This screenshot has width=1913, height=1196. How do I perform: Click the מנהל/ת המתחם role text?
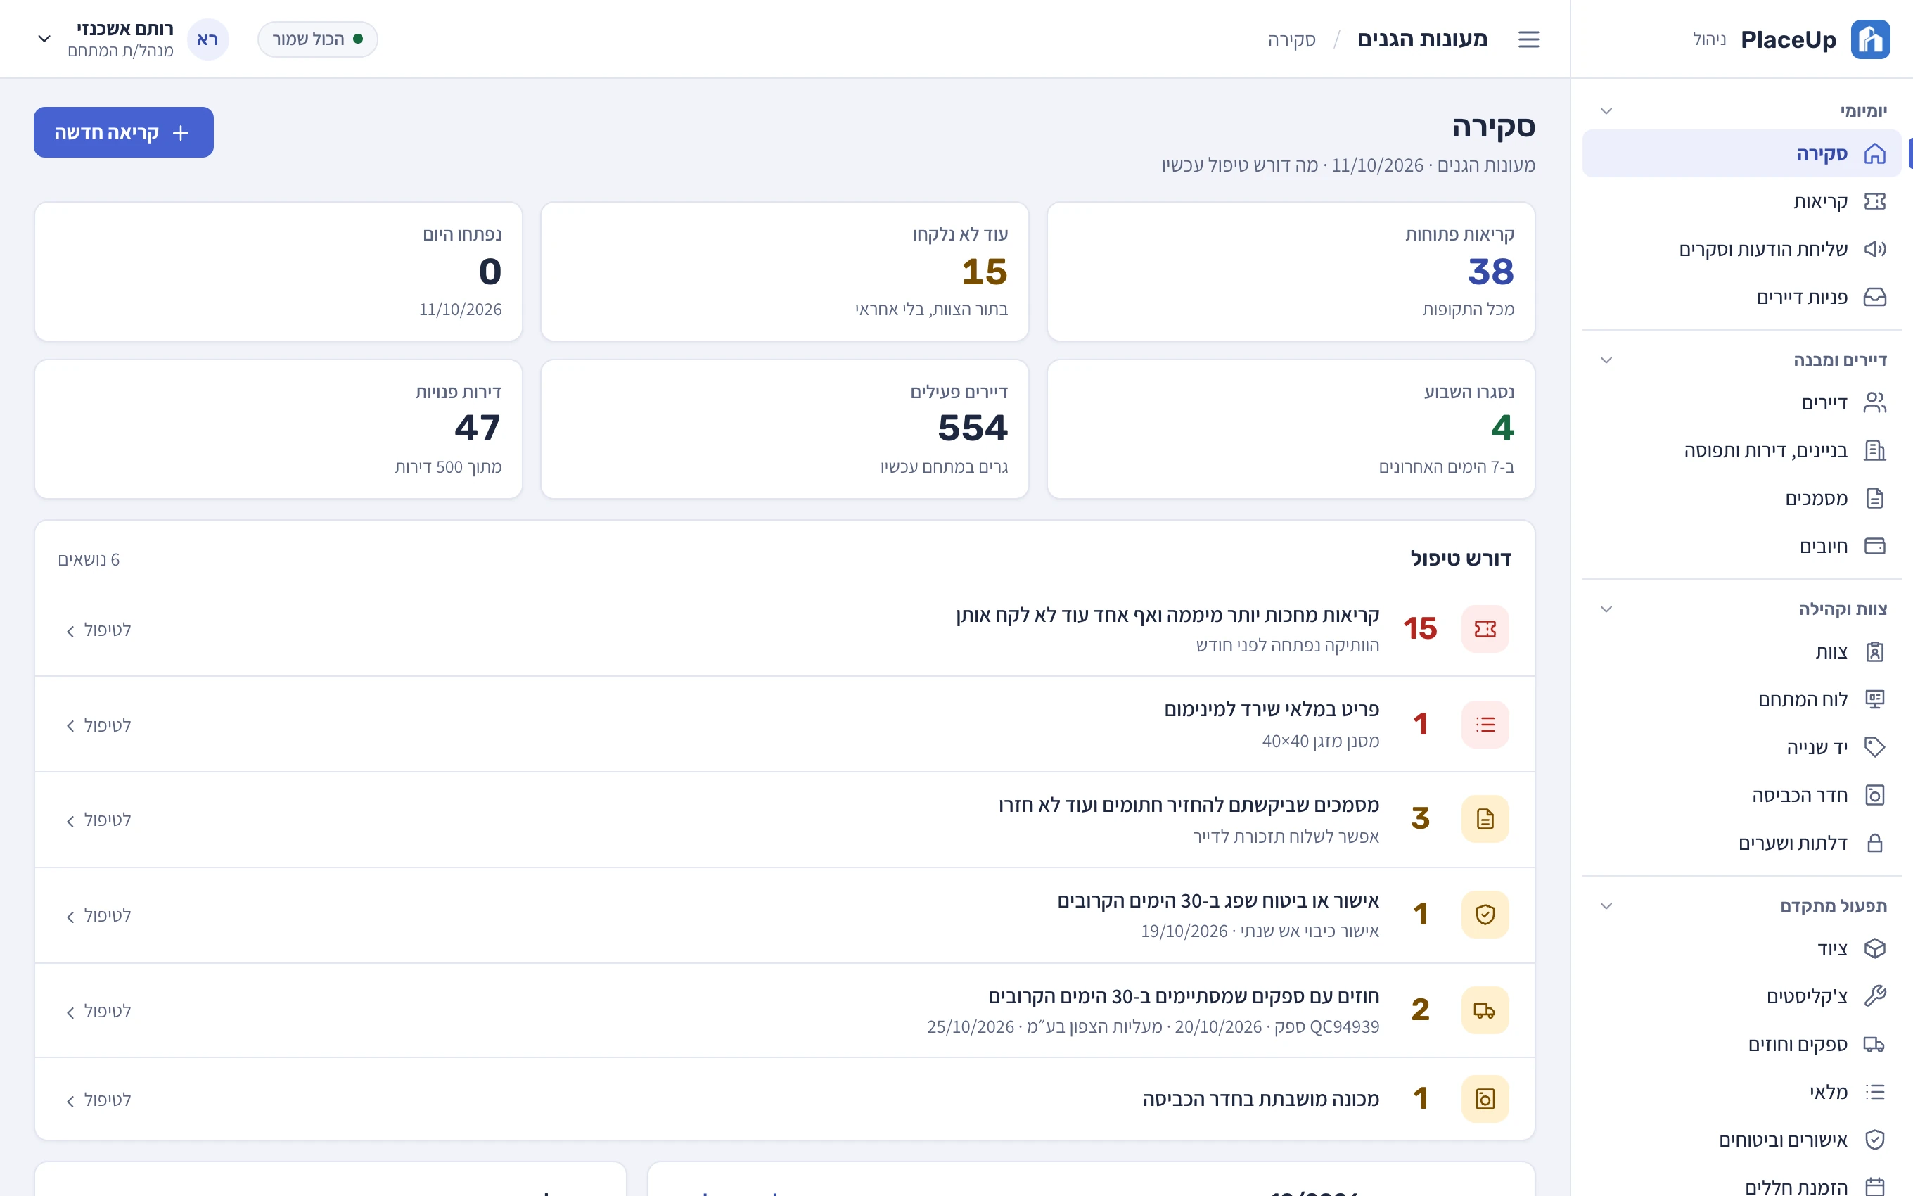tap(120, 51)
